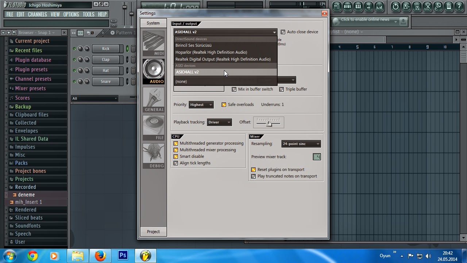Open the FILE menu

tap(10, 14)
